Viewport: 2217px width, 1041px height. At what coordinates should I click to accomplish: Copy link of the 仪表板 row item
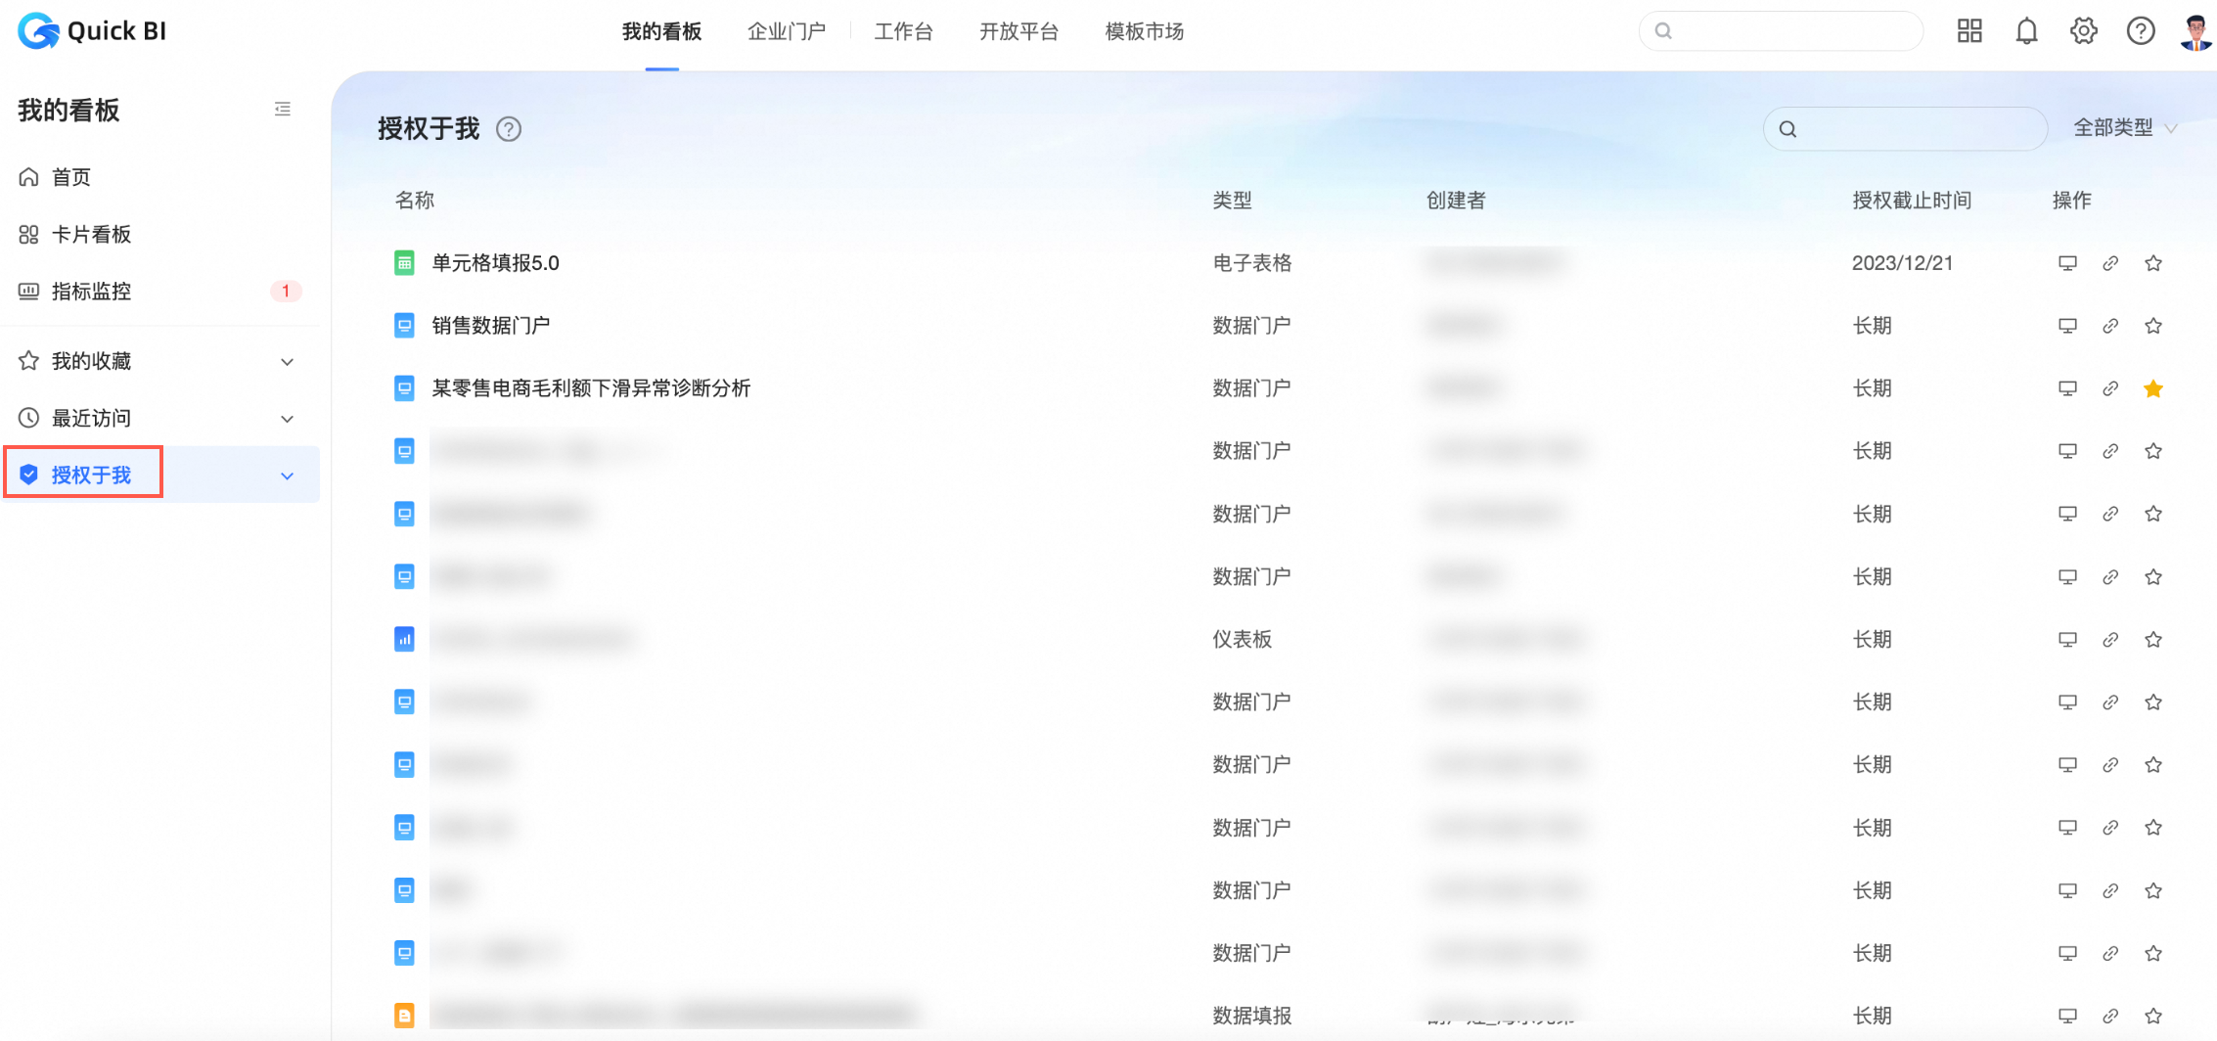2110,640
